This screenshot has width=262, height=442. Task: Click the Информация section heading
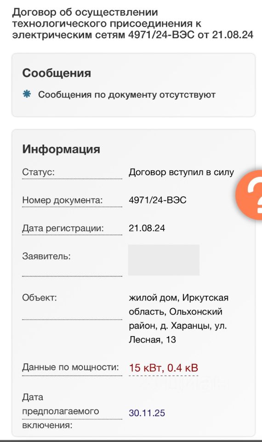[x=61, y=149]
